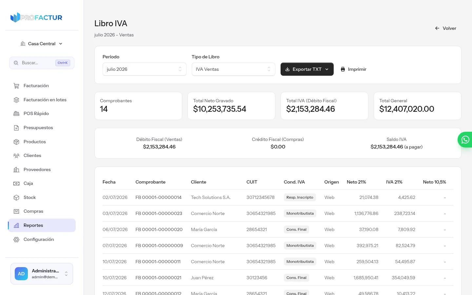
Task: Click the ProFactur logo
Action: pyautogui.click(x=36, y=17)
